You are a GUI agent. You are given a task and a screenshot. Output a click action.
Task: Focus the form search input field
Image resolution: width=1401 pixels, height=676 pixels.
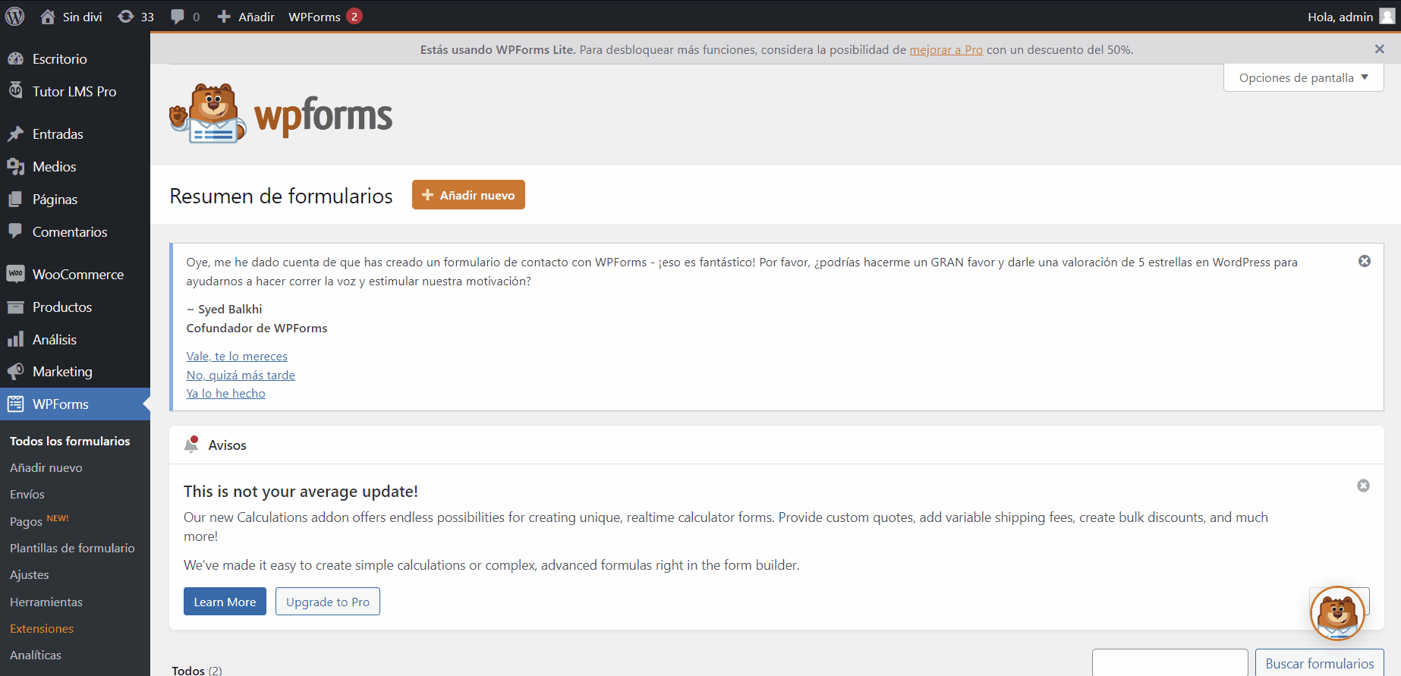click(1170, 662)
